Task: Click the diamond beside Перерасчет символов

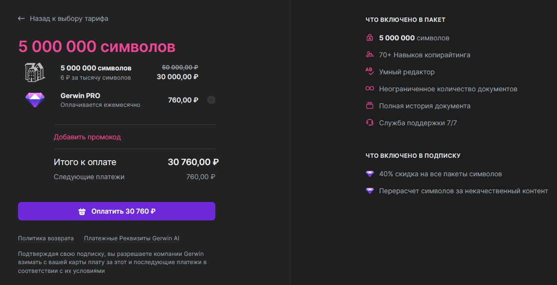Action: click(x=370, y=191)
